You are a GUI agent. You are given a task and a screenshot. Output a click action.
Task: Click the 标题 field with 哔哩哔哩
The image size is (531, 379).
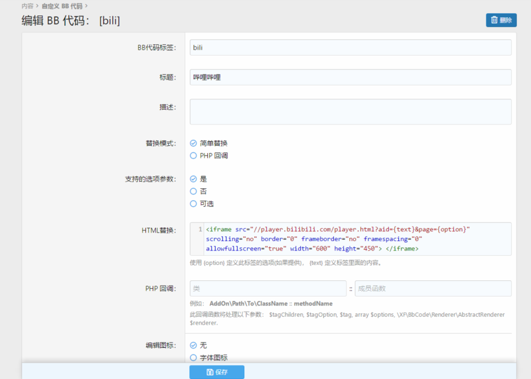pos(350,78)
